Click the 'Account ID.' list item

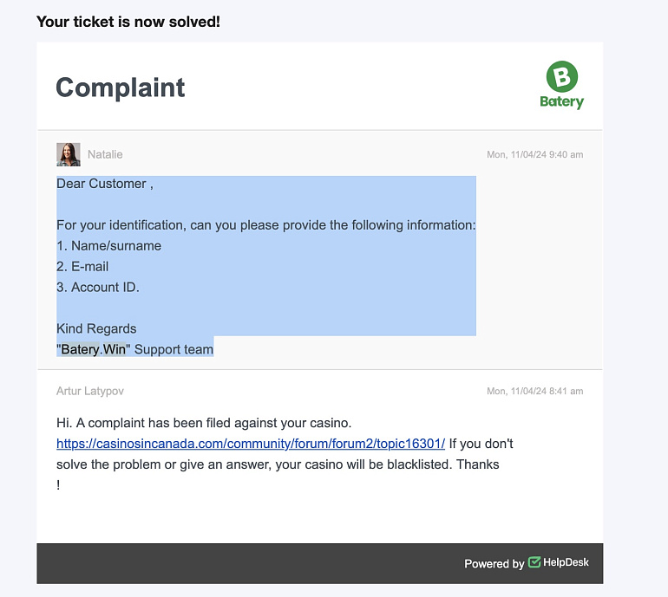[97, 287]
